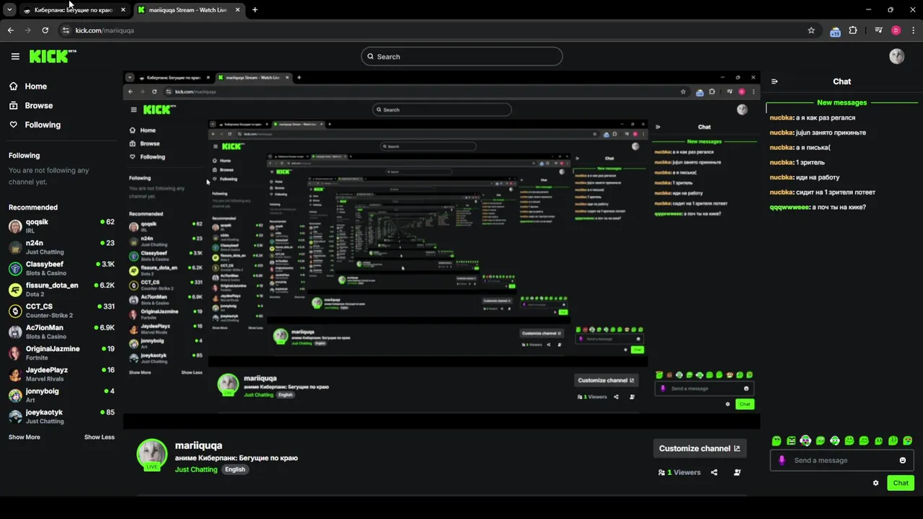
Task: Open chat settings gear icon
Action: pyautogui.click(x=875, y=483)
